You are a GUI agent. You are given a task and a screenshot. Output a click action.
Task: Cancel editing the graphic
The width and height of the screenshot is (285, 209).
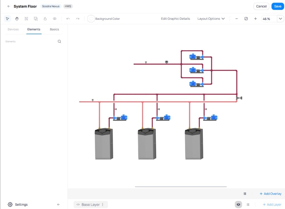261,6
